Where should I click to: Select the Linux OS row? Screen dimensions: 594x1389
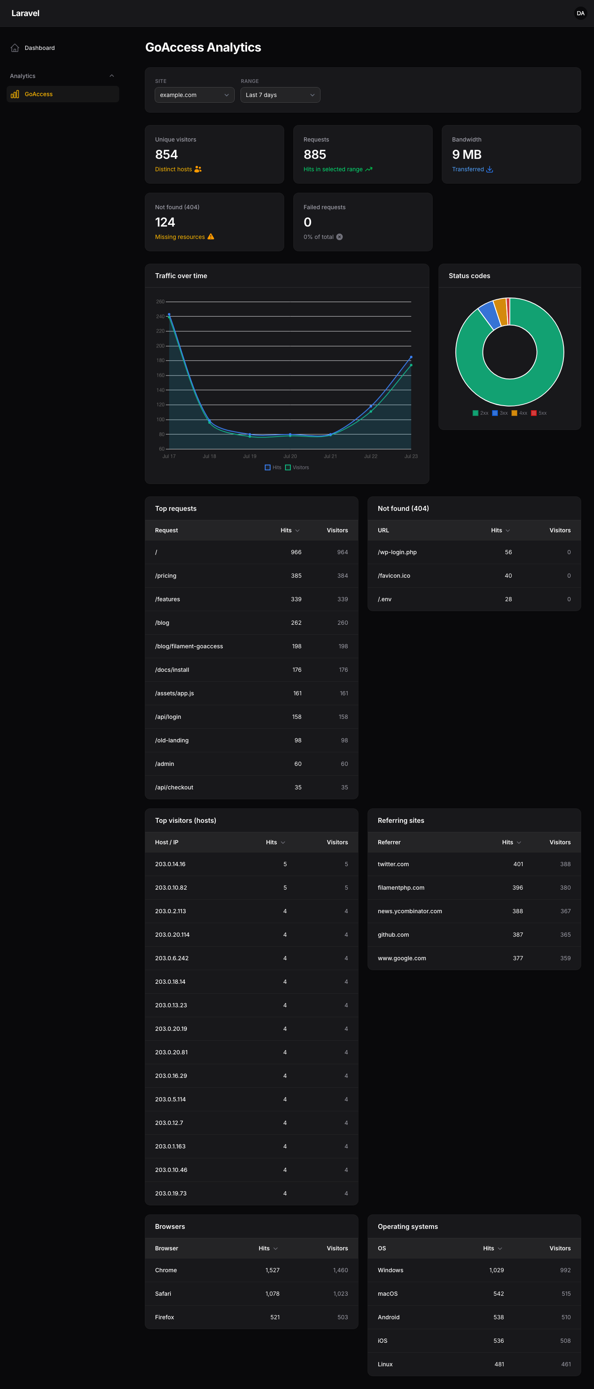[474, 1364]
